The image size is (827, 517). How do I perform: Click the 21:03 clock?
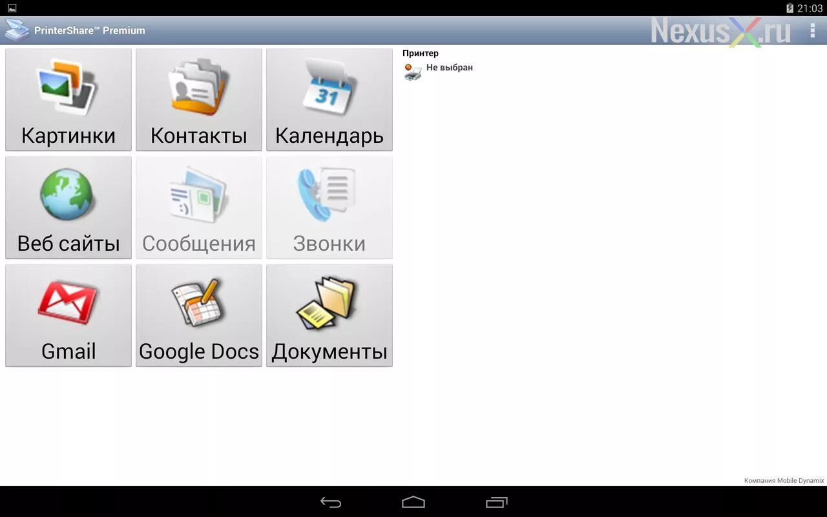tap(810, 8)
